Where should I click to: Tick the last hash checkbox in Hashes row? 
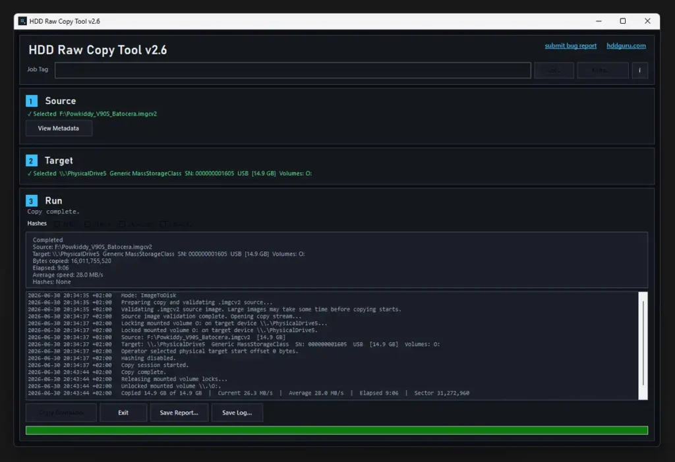(x=163, y=224)
